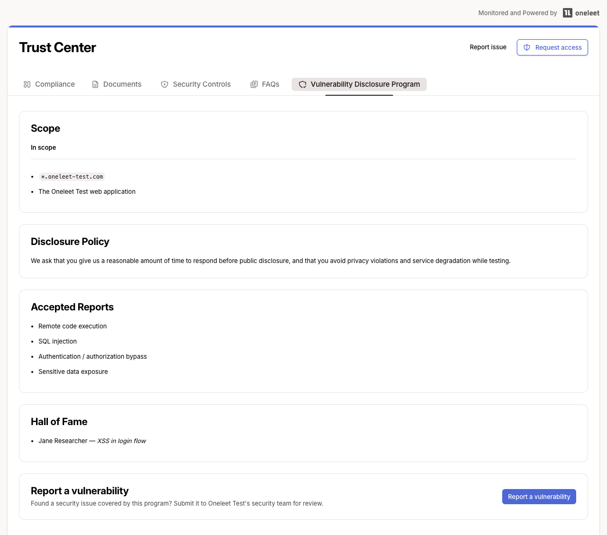The width and height of the screenshot is (607, 535).
Task: Click the Hall of Fame heading
Action: point(59,422)
